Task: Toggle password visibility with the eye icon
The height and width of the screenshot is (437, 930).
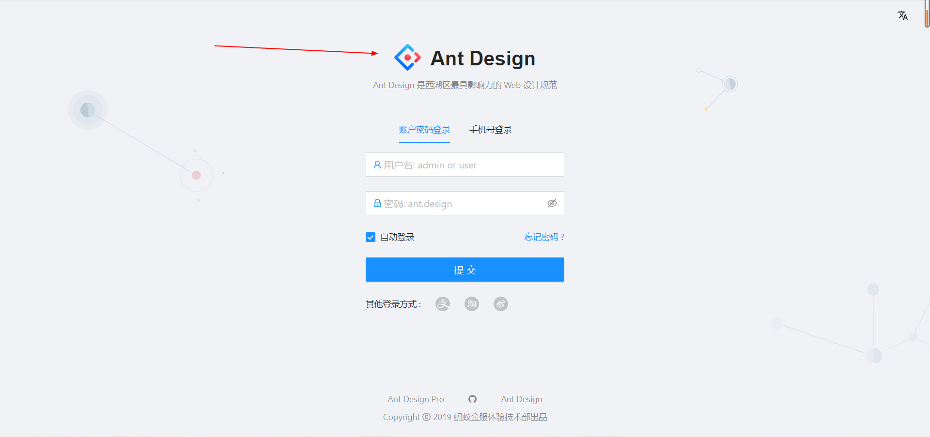Action: pyautogui.click(x=552, y=203)
